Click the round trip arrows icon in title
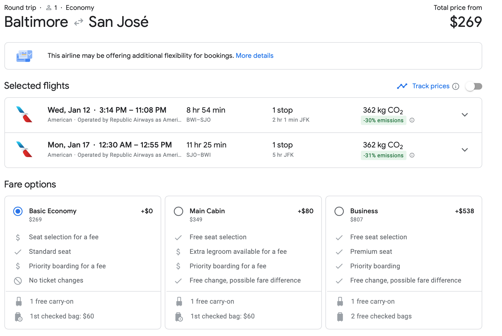This screenshot has height=336, width=502. coord(79,22)
